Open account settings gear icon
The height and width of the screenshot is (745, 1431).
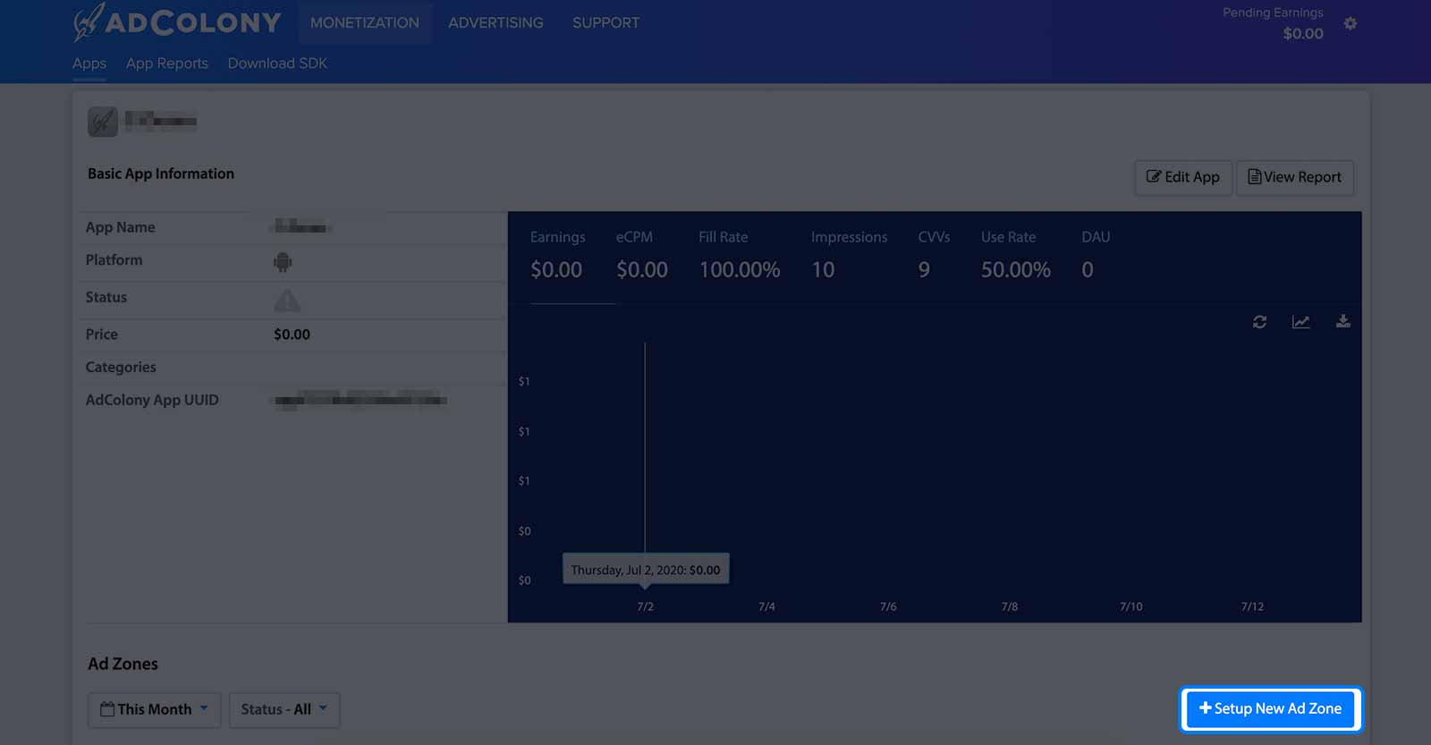[x=1351, y=23]
